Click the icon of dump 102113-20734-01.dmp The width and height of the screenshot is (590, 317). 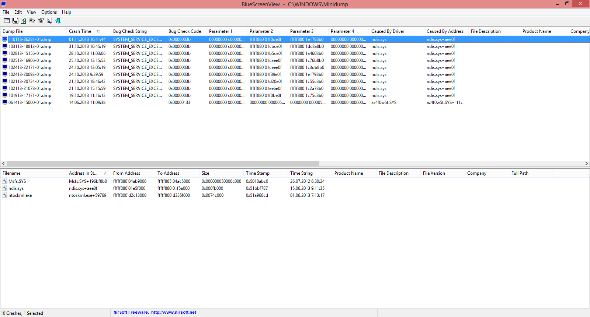tap(5, 81)
